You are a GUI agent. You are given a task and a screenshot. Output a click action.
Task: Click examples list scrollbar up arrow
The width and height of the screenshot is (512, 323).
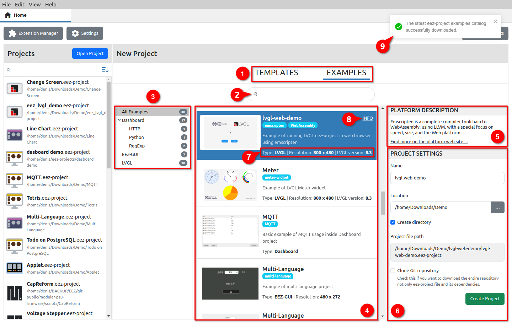[383, 108]
